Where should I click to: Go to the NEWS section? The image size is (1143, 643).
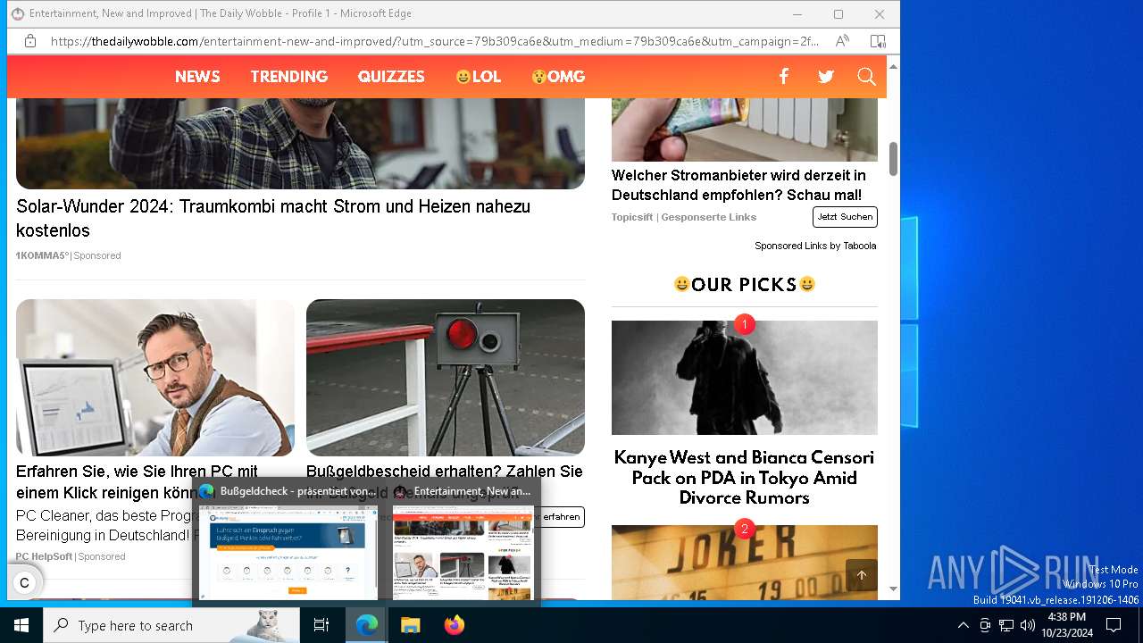point(197,77)
